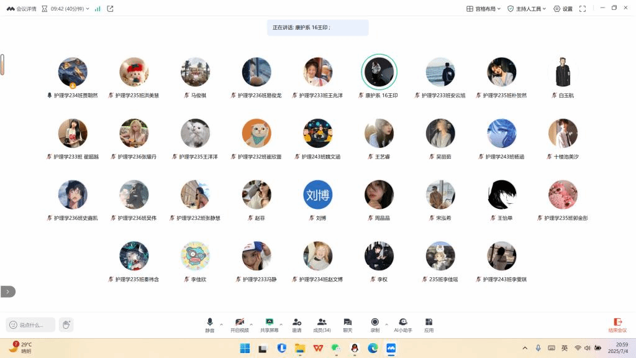Open the AI小助手 assistant
Image resolution: width=636 pixels, height=358 pixels.
pyautogui.click(x=403, y=324)
